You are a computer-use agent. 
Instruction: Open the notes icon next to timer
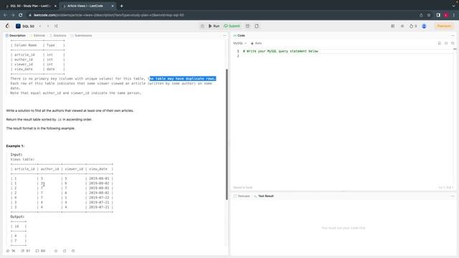[x=257, y=26]
